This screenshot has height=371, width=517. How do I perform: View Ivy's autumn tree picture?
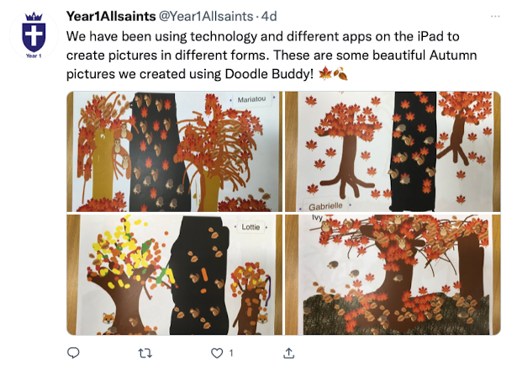point(393,274)
